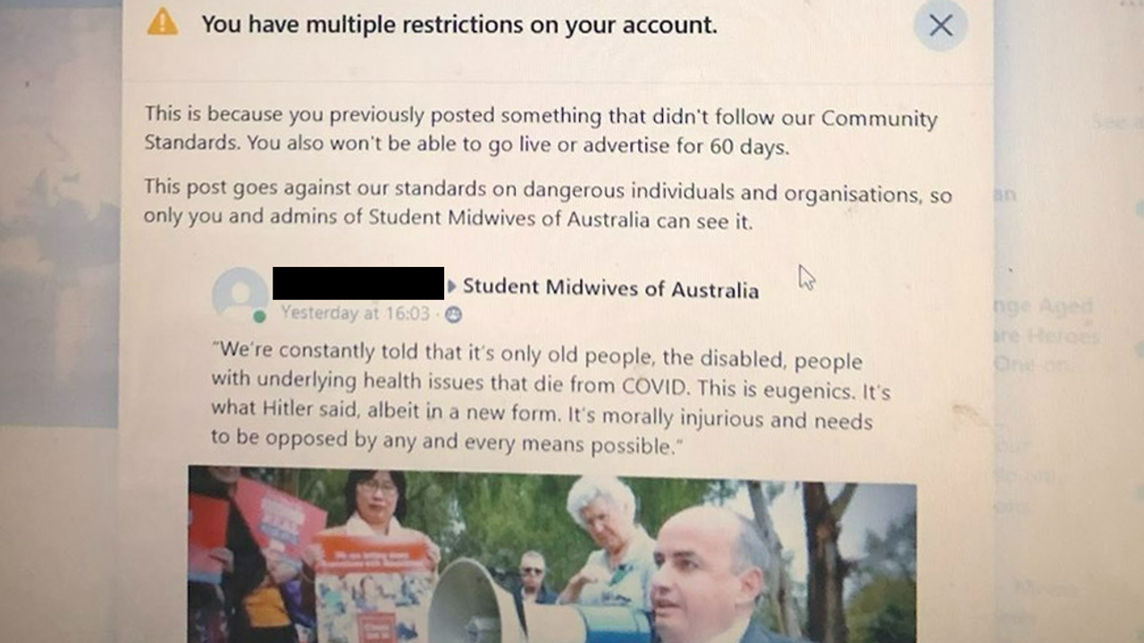Click the Community Standards explanation paragraph

coord(541,130)
